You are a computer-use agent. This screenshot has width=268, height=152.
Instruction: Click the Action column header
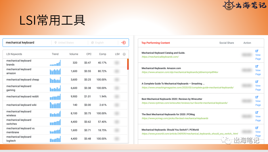click(x=247, y=43)
